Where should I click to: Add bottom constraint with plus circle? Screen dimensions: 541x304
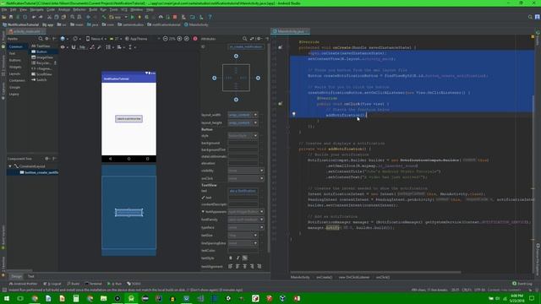coord(236,100)
